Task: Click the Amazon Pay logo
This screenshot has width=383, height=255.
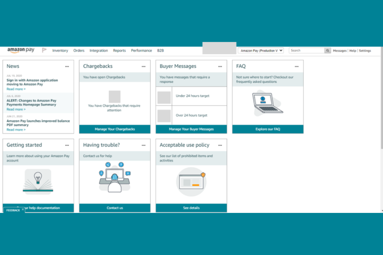Action: (21, 50)
